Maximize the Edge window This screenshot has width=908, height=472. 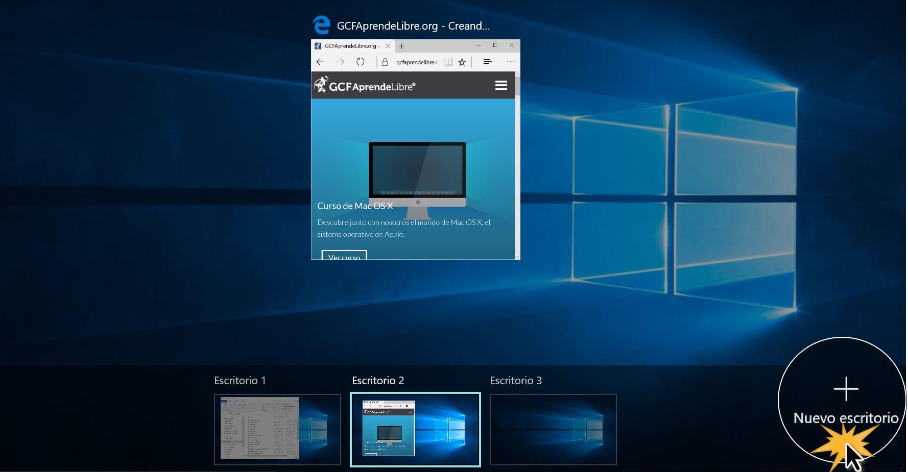click(495, 45)
